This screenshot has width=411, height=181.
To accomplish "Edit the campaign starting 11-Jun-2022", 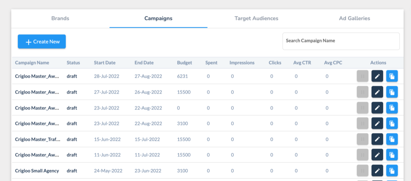I will click(377, 155).
